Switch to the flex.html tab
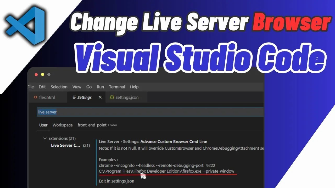This screenshot has width=335, height=188. point(47,97)
